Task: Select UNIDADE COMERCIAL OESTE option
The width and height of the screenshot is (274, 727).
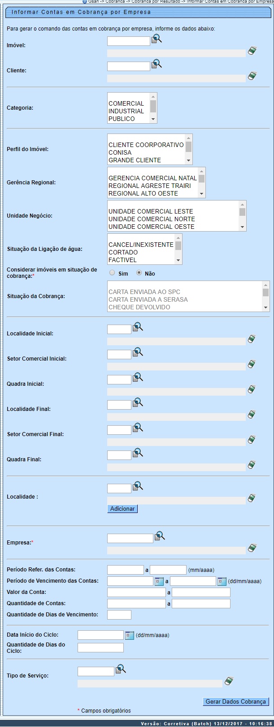Action: (x=152, y=227)
